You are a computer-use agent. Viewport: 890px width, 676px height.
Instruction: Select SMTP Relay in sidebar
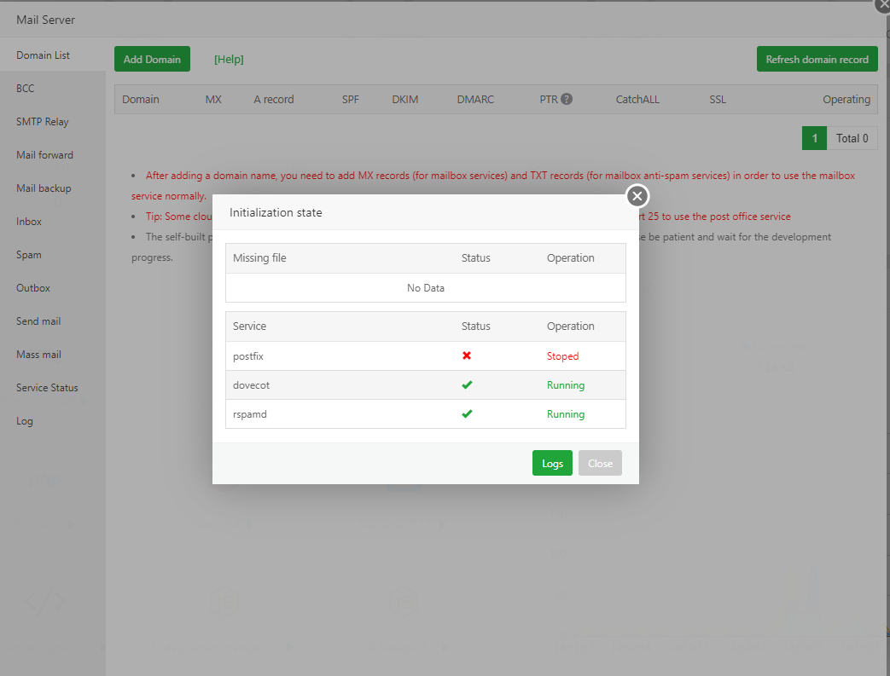[x=53, y=121]
